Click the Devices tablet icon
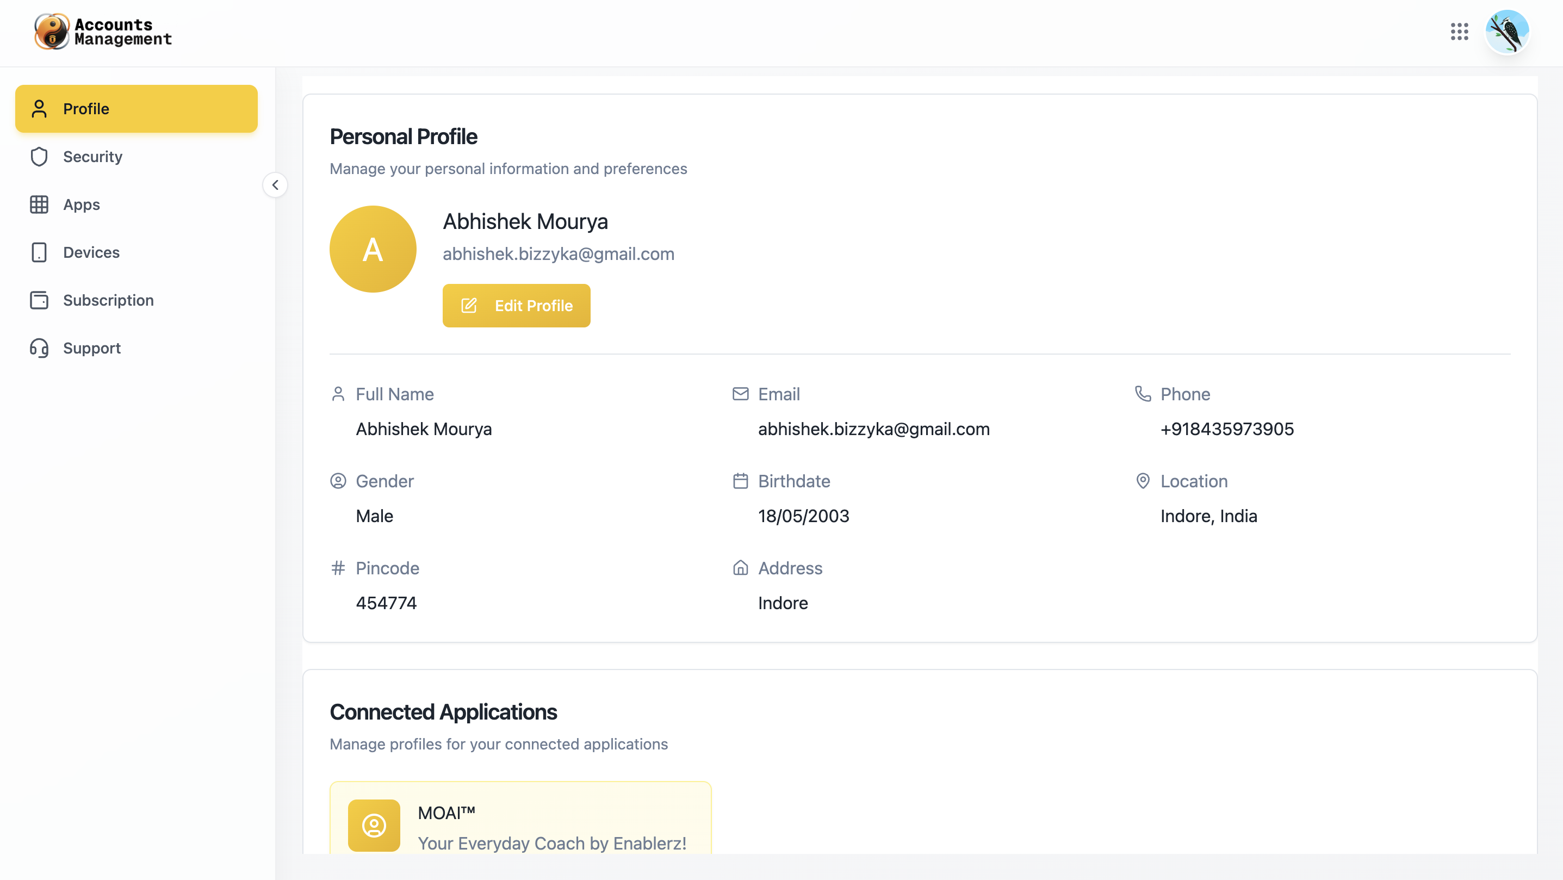Screen dimensions: 1563x880 39,252
